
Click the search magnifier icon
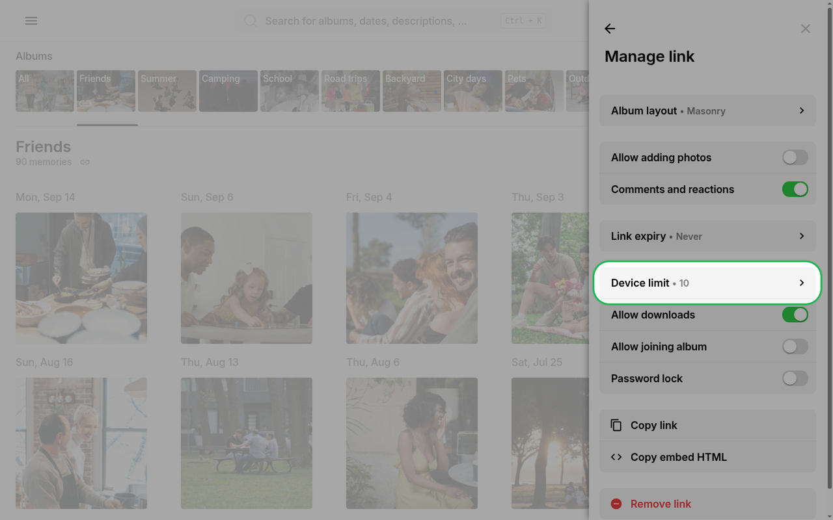[251, 21]
